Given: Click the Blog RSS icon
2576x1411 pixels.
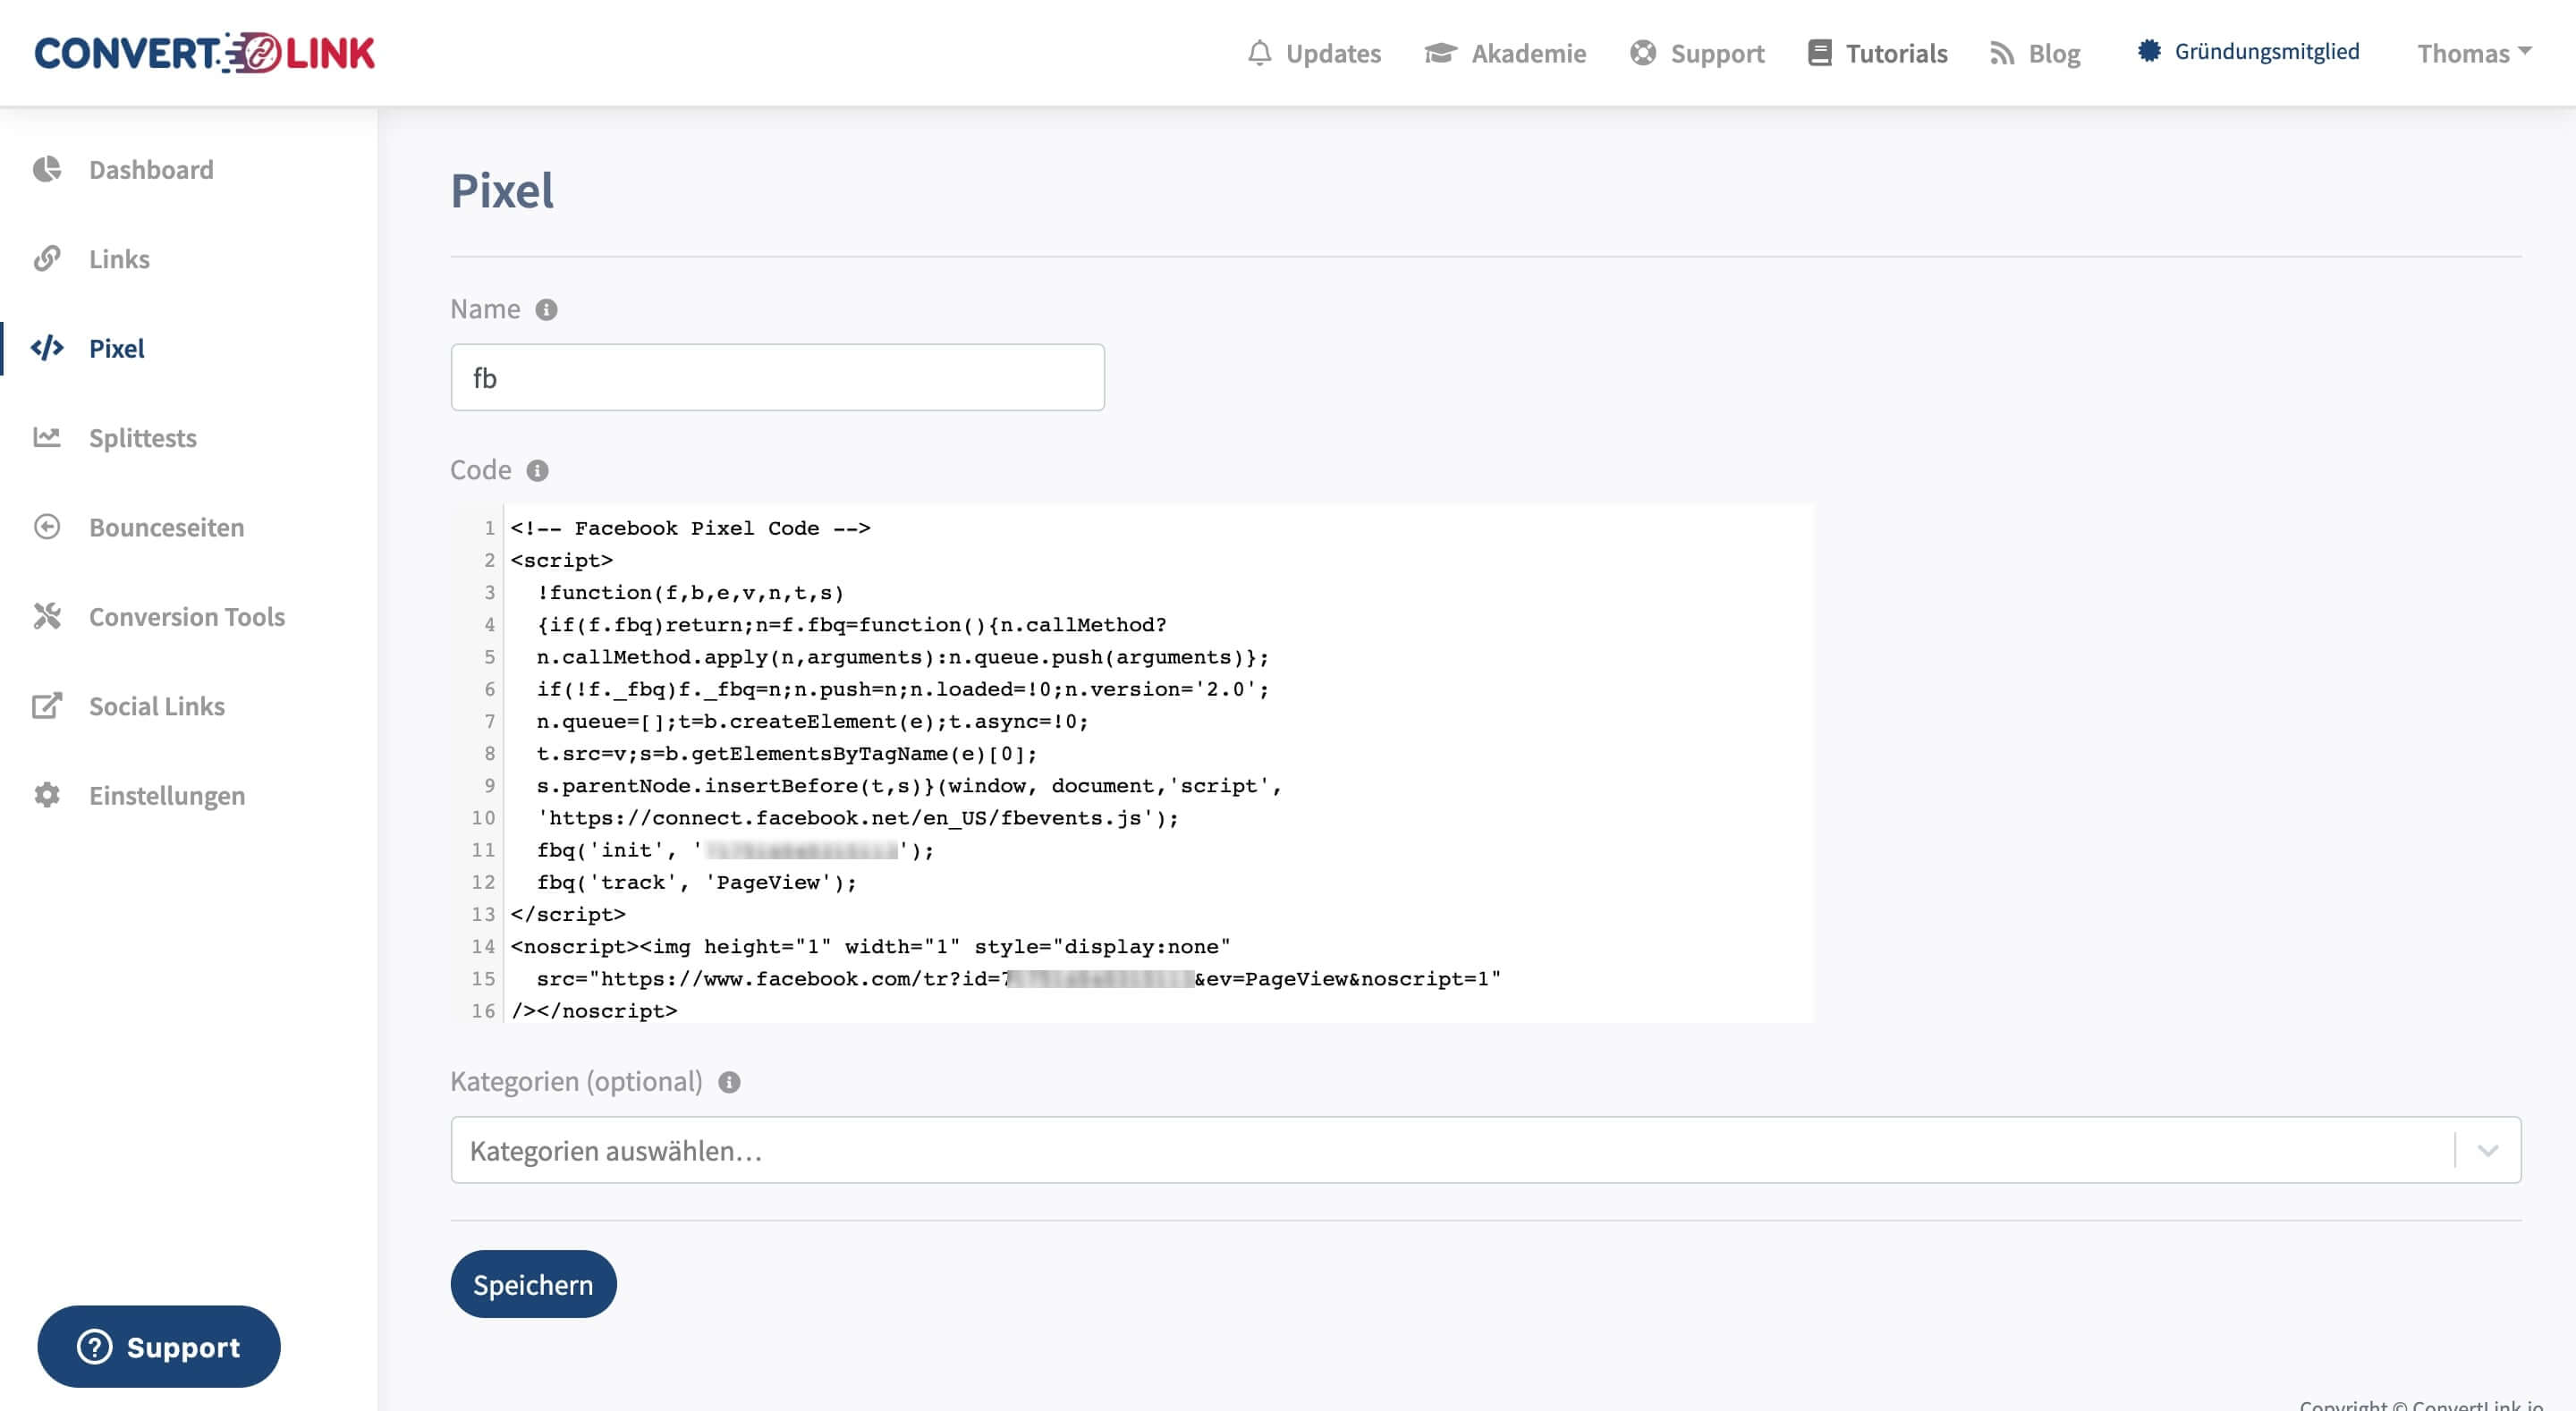Looking at the screenshot, I should tap(2002, 53).
